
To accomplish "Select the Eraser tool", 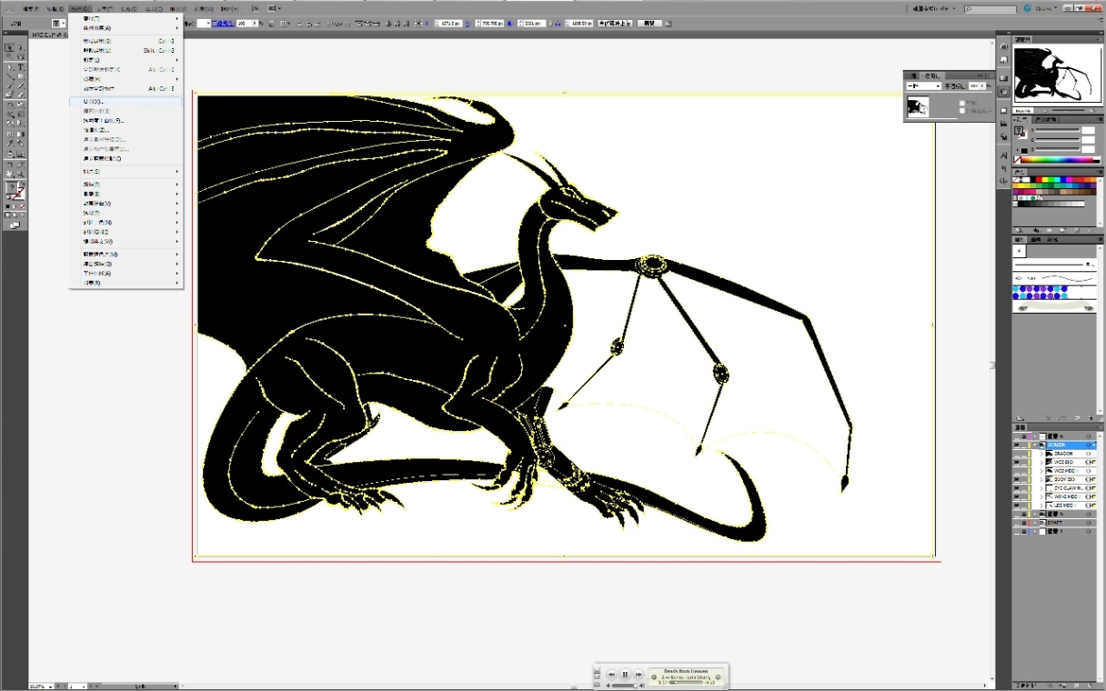I will 20,94.
